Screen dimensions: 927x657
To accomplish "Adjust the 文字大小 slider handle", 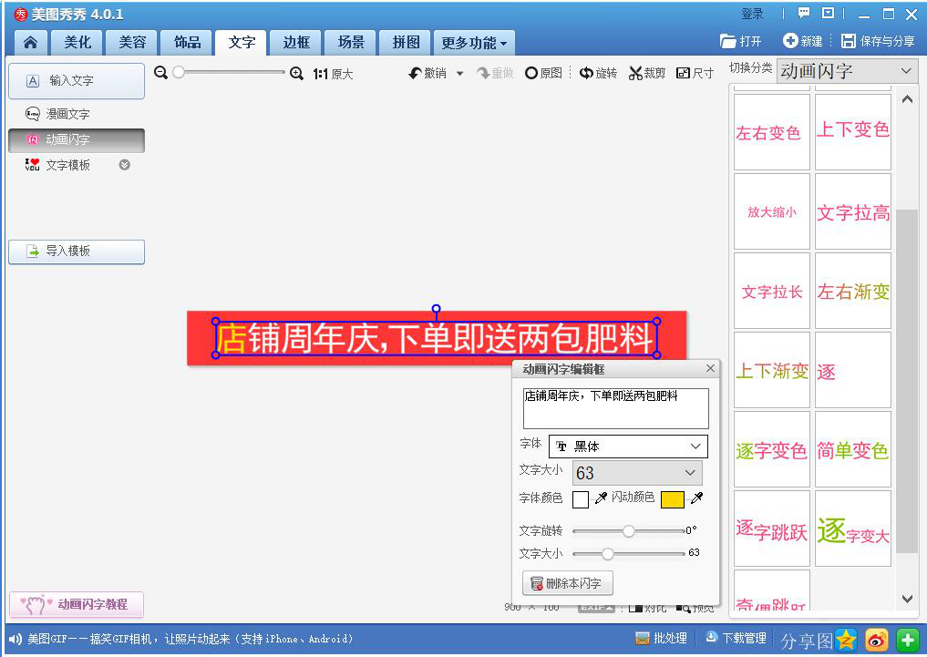I will click(x=608, y=554).
